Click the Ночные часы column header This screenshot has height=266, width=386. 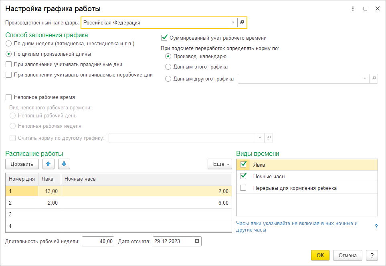tap(146, 179)
